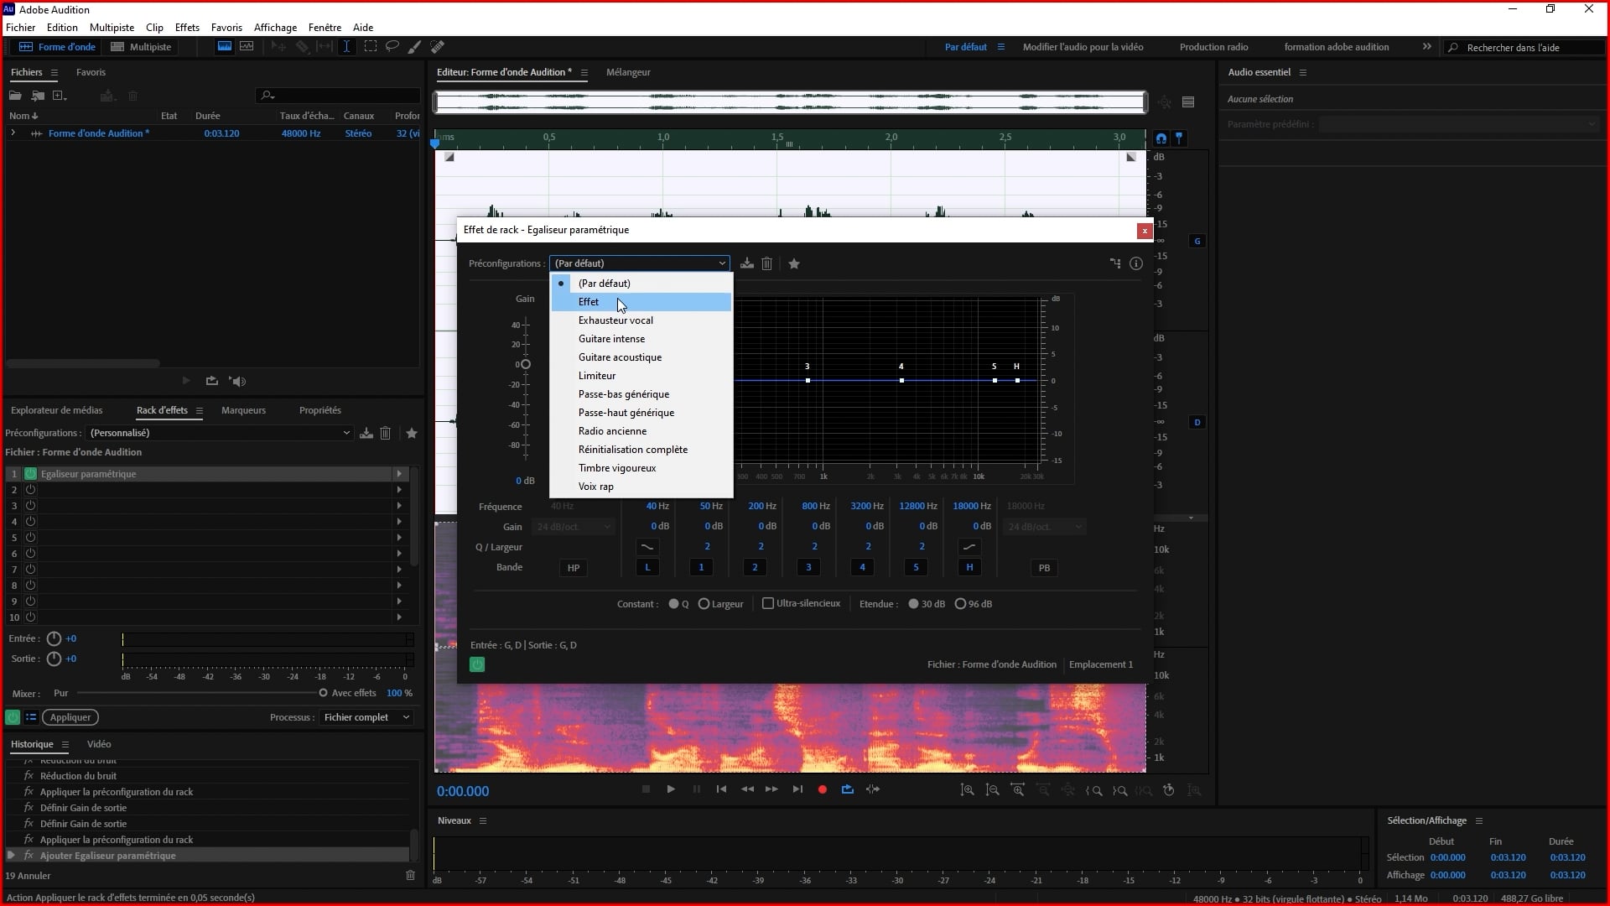This screenshot has width=1610, height=906.
Task: Mark EQ preset as favorite star
Action: 794,263
